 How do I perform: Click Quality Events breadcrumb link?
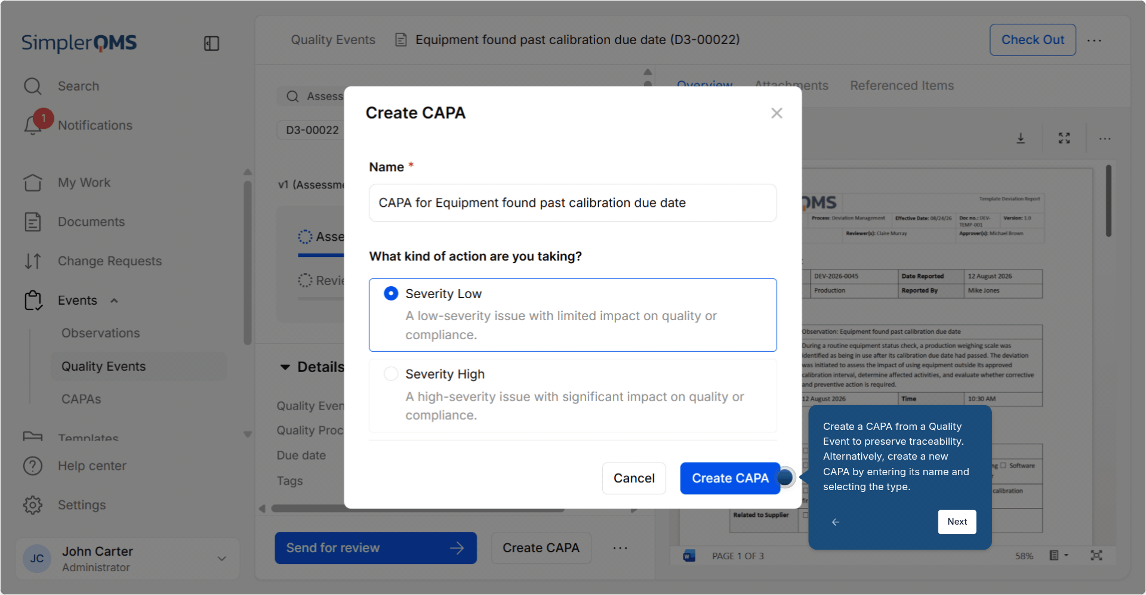coord(333,40)
